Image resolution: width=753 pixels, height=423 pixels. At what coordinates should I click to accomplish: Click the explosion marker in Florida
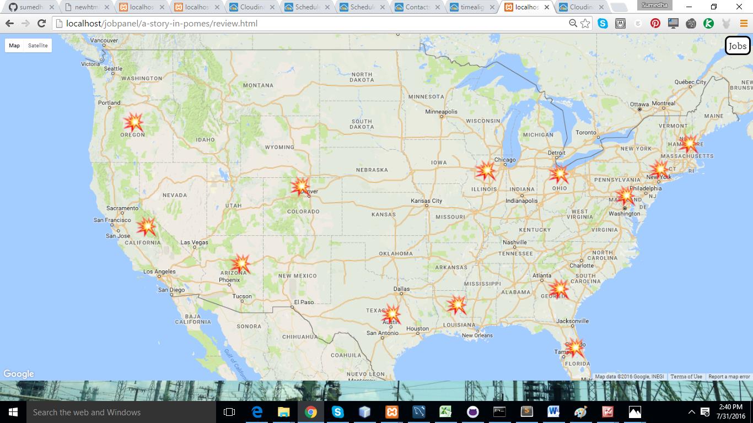click(x=575, y=348)
